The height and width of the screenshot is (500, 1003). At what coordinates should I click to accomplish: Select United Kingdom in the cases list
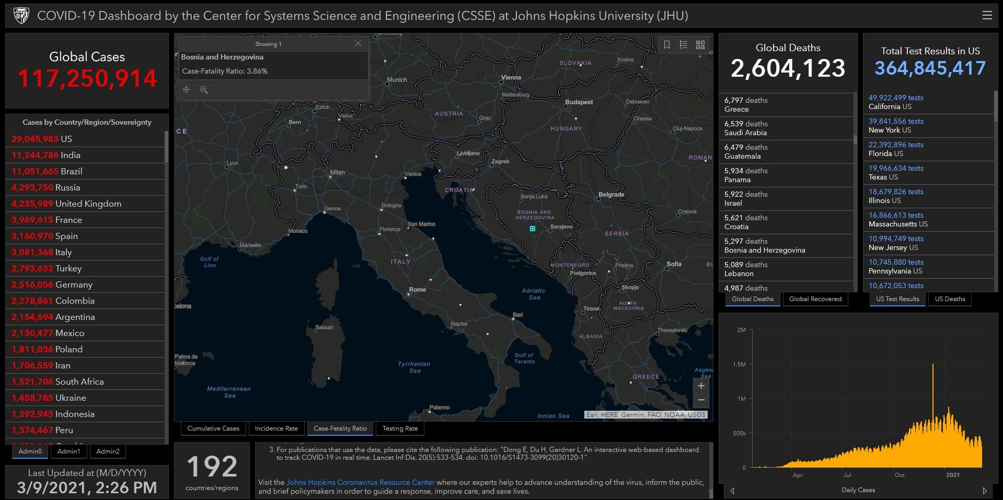(x=85, y=204)
